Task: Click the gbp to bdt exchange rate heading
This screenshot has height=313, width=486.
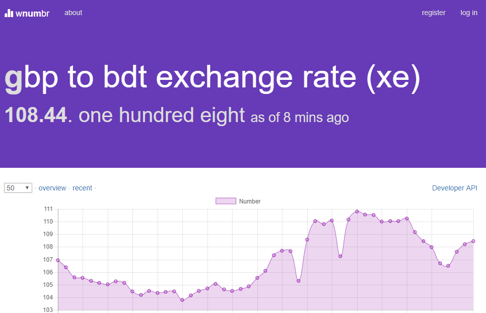Action: 212,77
